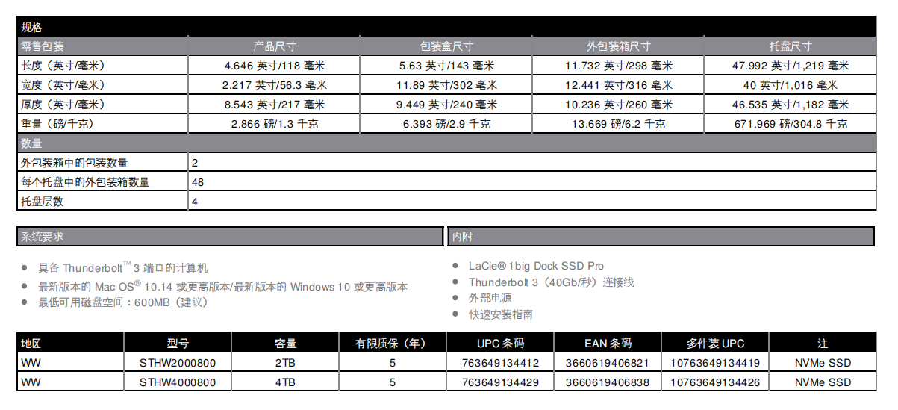The width and height of the screenshot is (898, 410).
Task: Click the pallet weight 671.969 磅 cell
Action: pos(790,124)
